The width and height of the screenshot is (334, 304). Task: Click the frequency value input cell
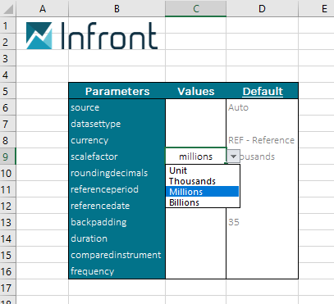[x=196, y=271]
